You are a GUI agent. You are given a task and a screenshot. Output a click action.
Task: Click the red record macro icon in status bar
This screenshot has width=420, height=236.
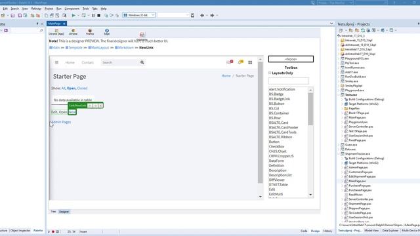coord(53,231)
